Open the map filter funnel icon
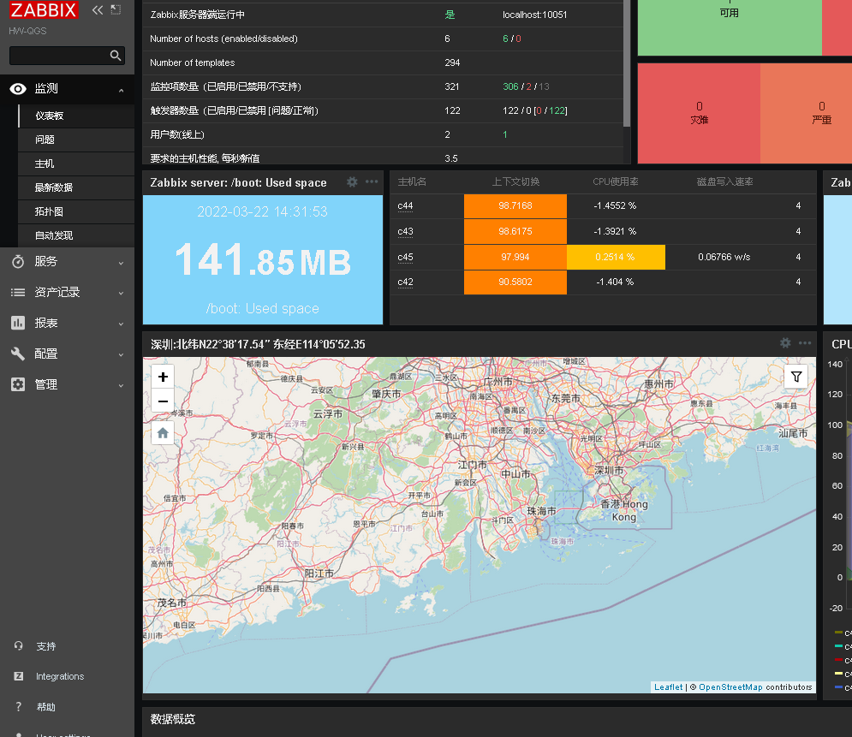852x737 pixels. pos(795,376)
